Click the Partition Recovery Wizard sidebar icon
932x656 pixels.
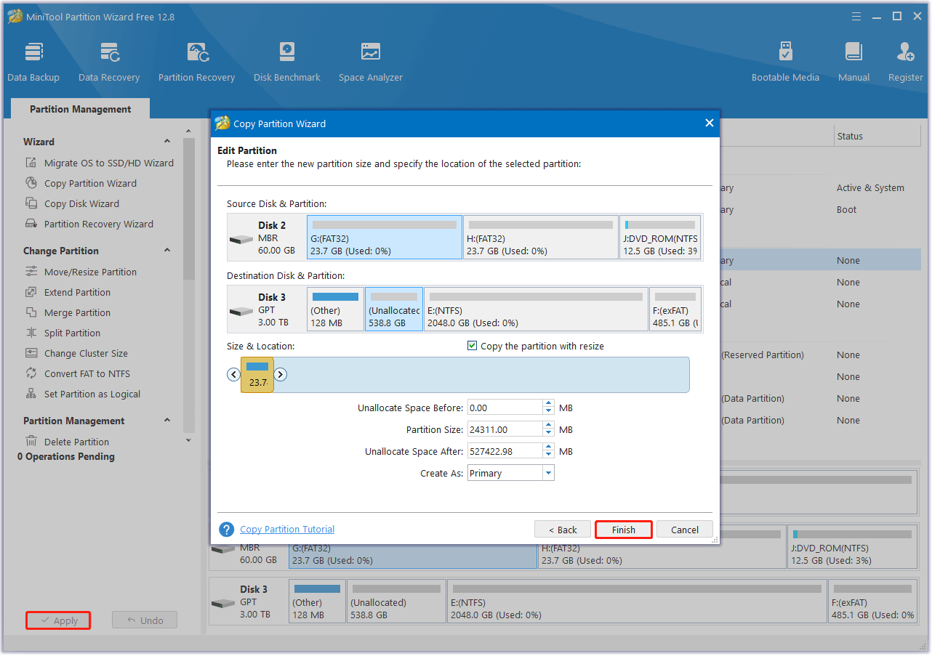tap(31, 224)
